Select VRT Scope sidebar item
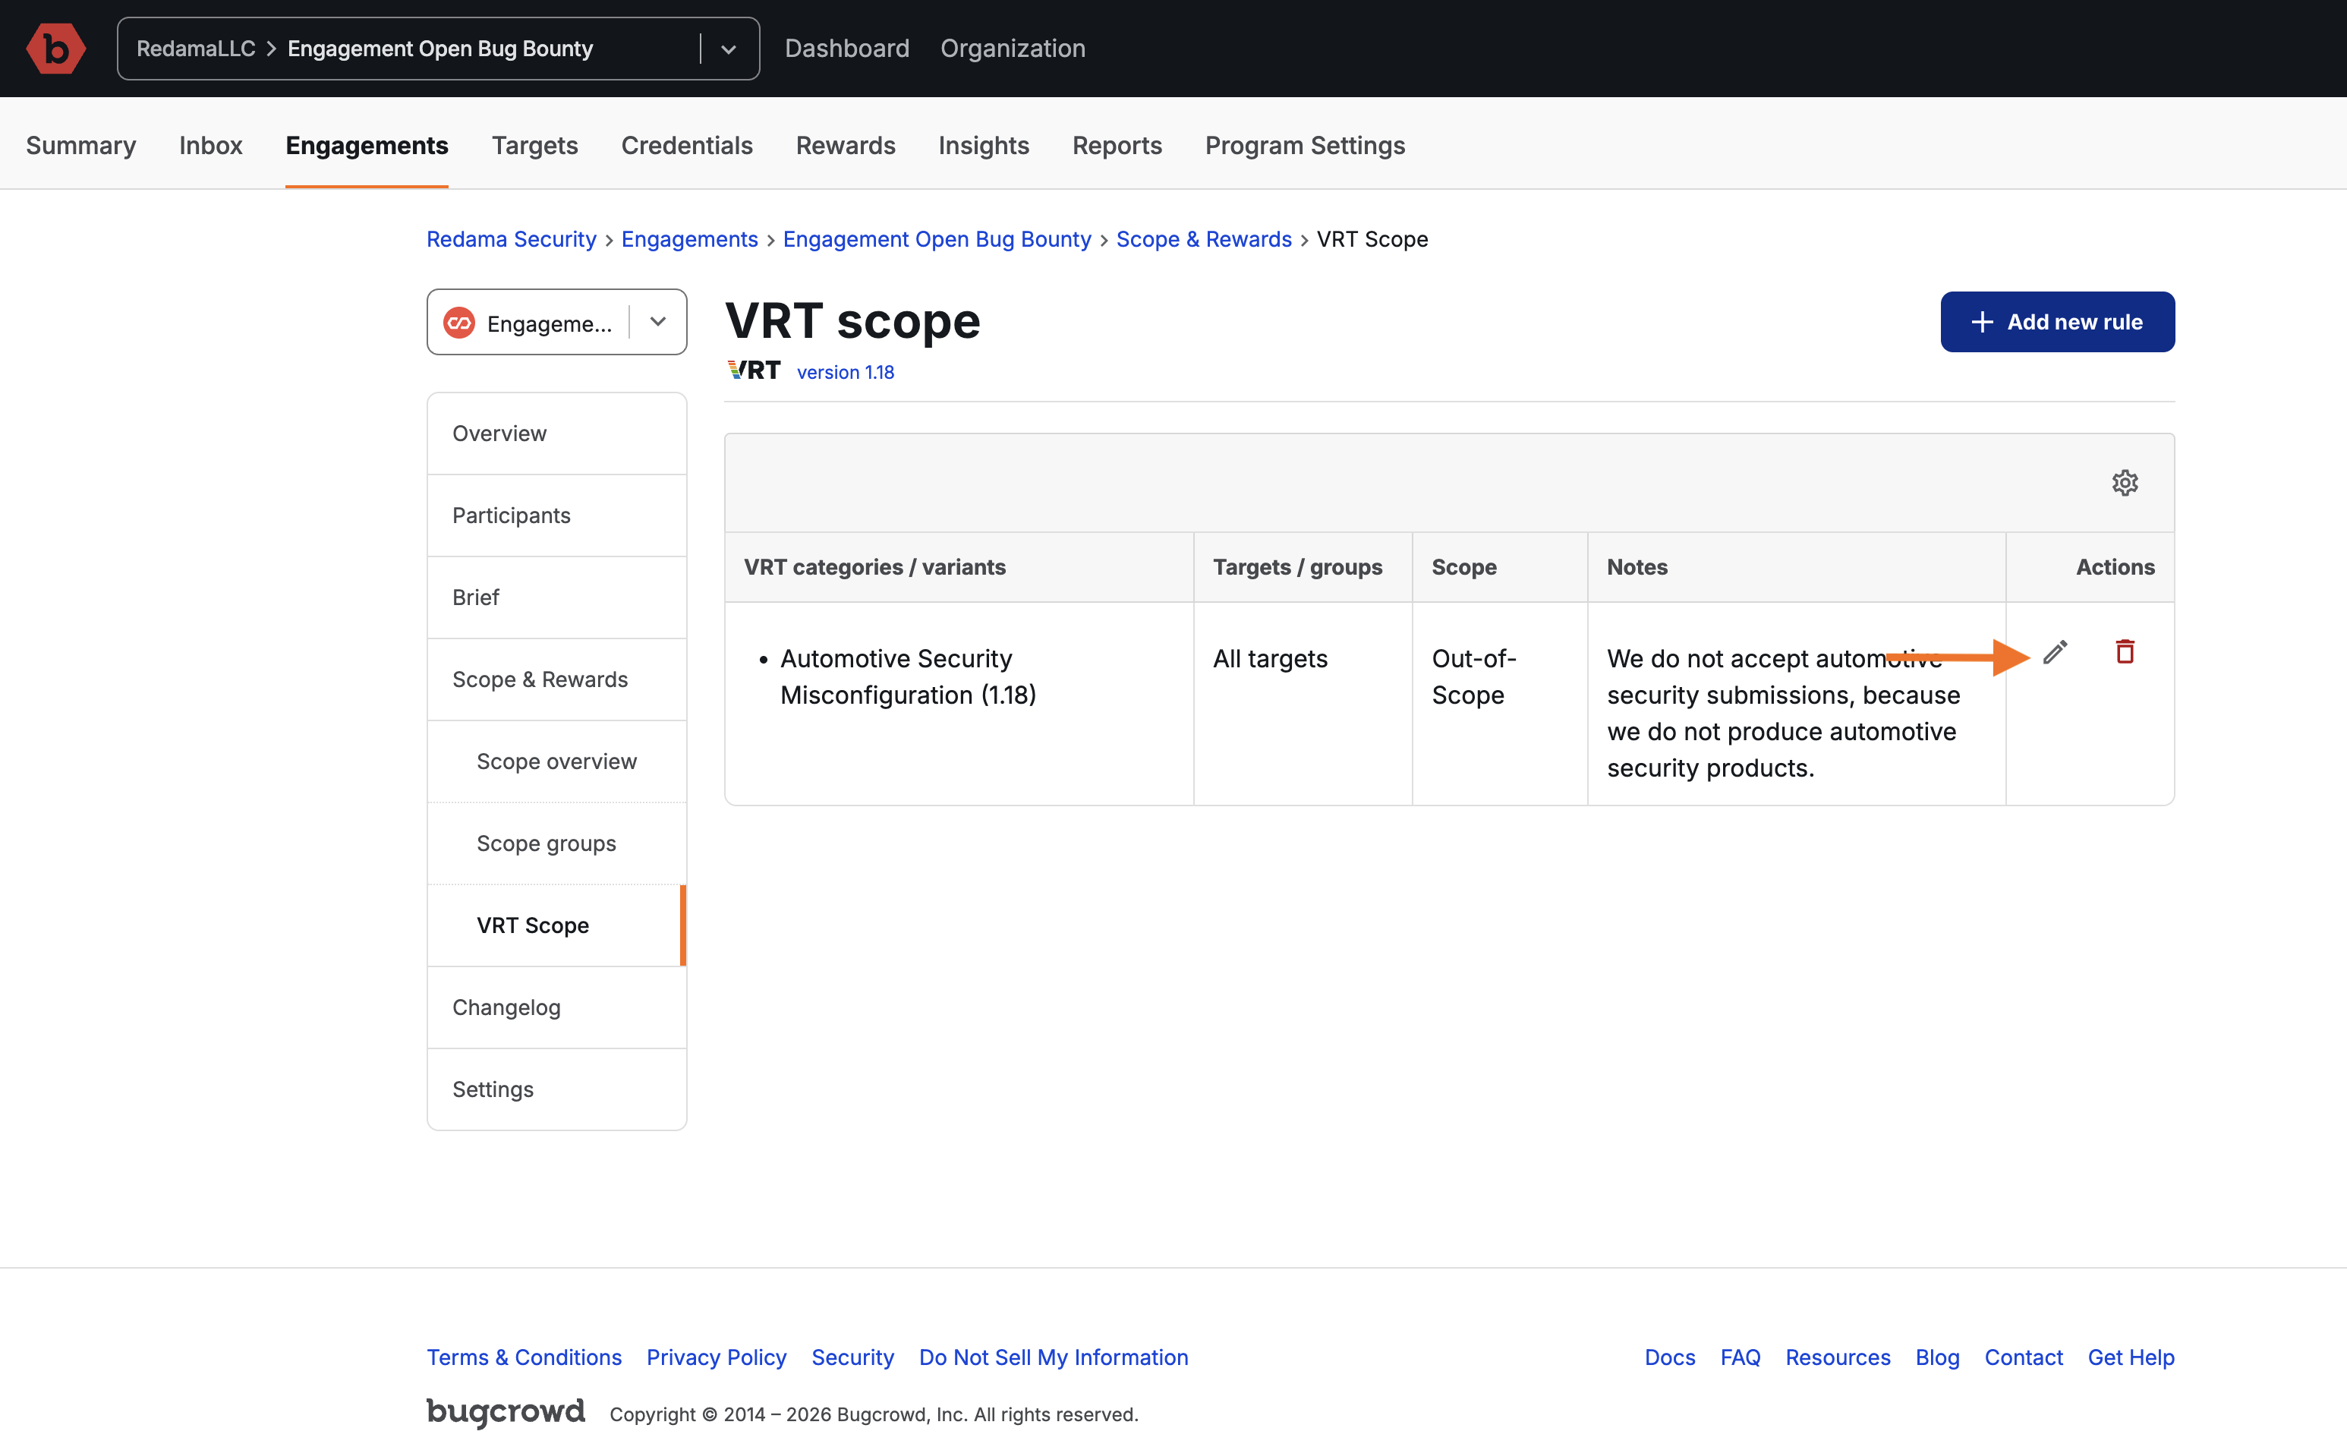 pyautogui.click(x=557, y=925)
